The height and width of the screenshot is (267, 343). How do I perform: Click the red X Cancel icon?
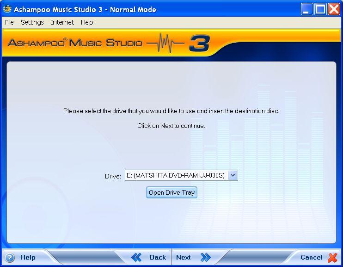[x=332, y=258]
